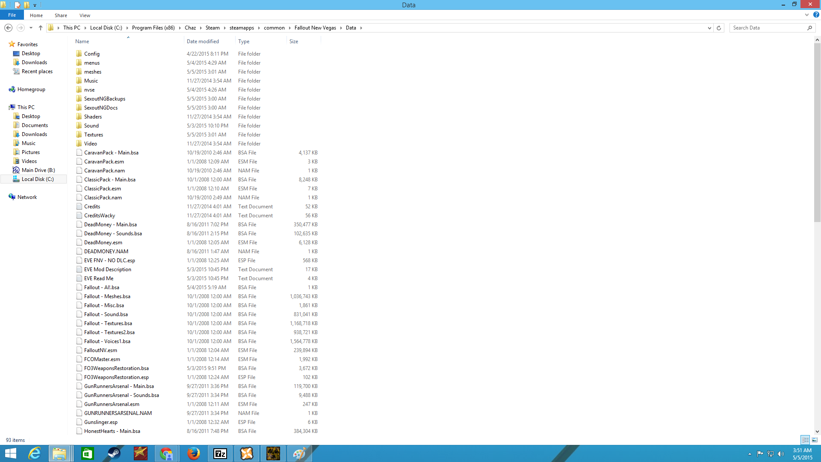Open Windows Start button
Screen dimensions: 821x462
[x=10, y=453]
